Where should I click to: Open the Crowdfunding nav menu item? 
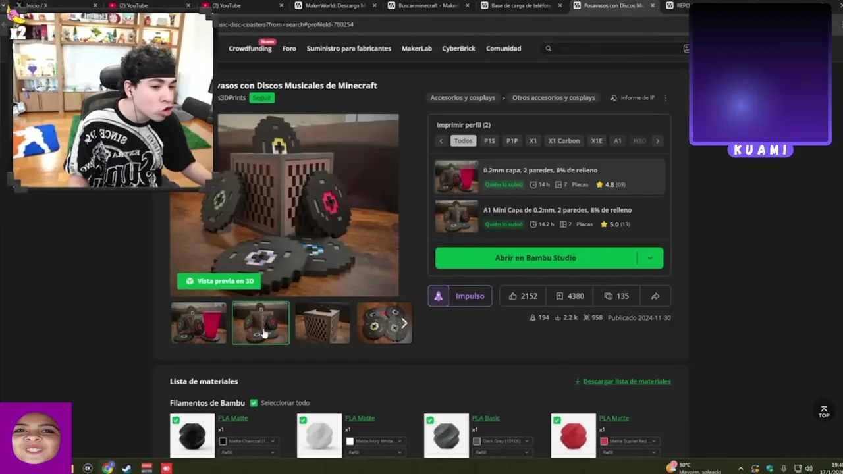pos(250,49)
